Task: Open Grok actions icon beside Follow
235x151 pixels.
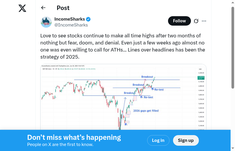Action: (x=196, y=21)
